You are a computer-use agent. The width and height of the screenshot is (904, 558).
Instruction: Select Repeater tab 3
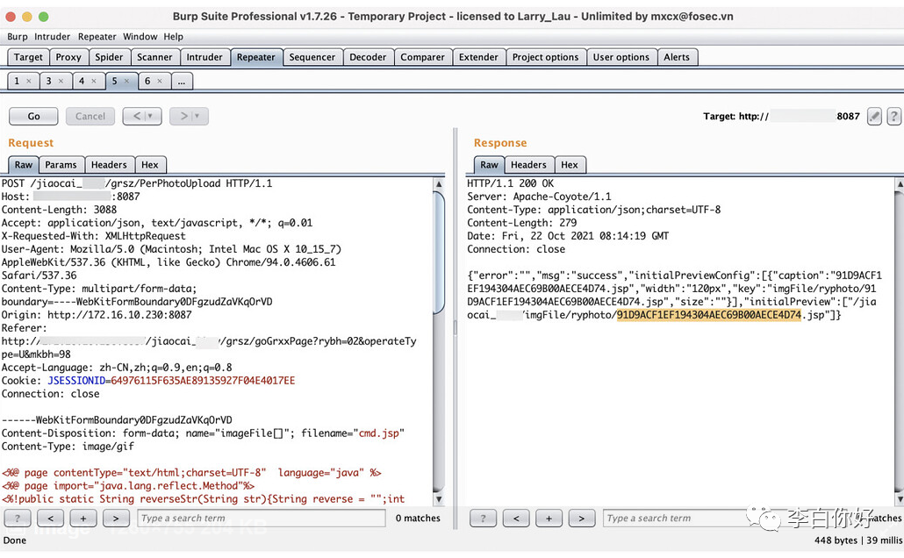(x=48, y=82)
